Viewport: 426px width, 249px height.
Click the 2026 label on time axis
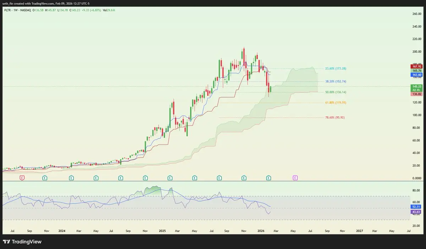261,231
